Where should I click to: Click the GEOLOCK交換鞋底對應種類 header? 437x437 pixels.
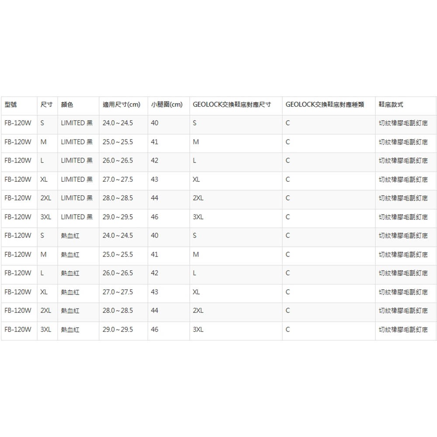pos(325,105)
